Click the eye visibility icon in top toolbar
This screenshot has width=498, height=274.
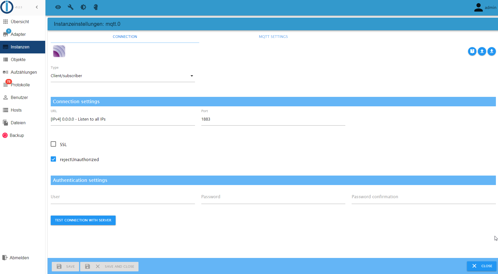58,7
